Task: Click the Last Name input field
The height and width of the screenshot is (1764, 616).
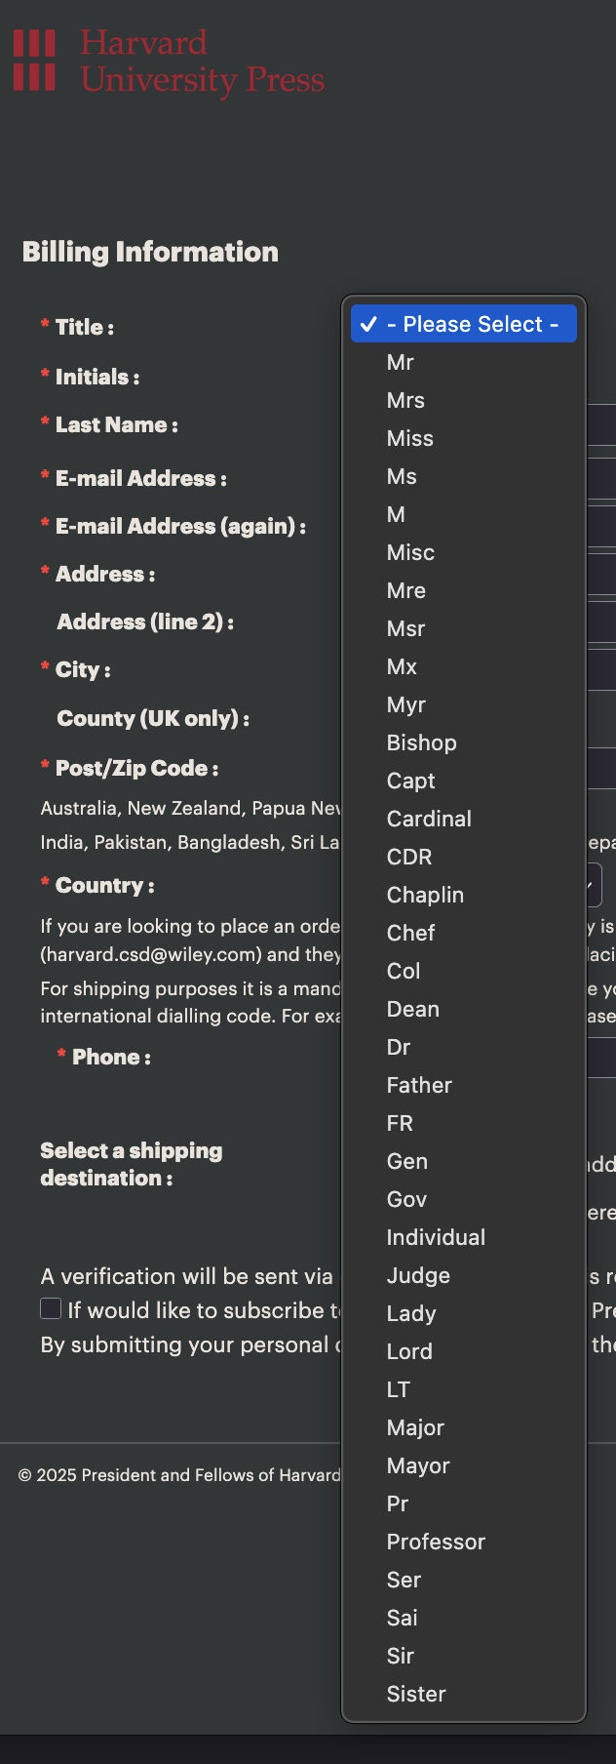Action: [x=601, y=425]
